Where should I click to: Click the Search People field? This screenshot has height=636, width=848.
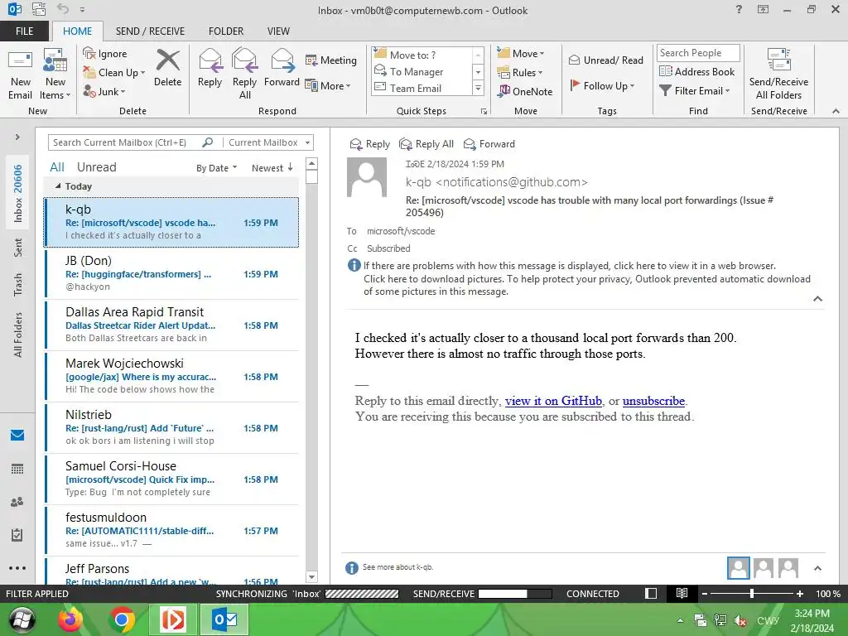(698, 53)
